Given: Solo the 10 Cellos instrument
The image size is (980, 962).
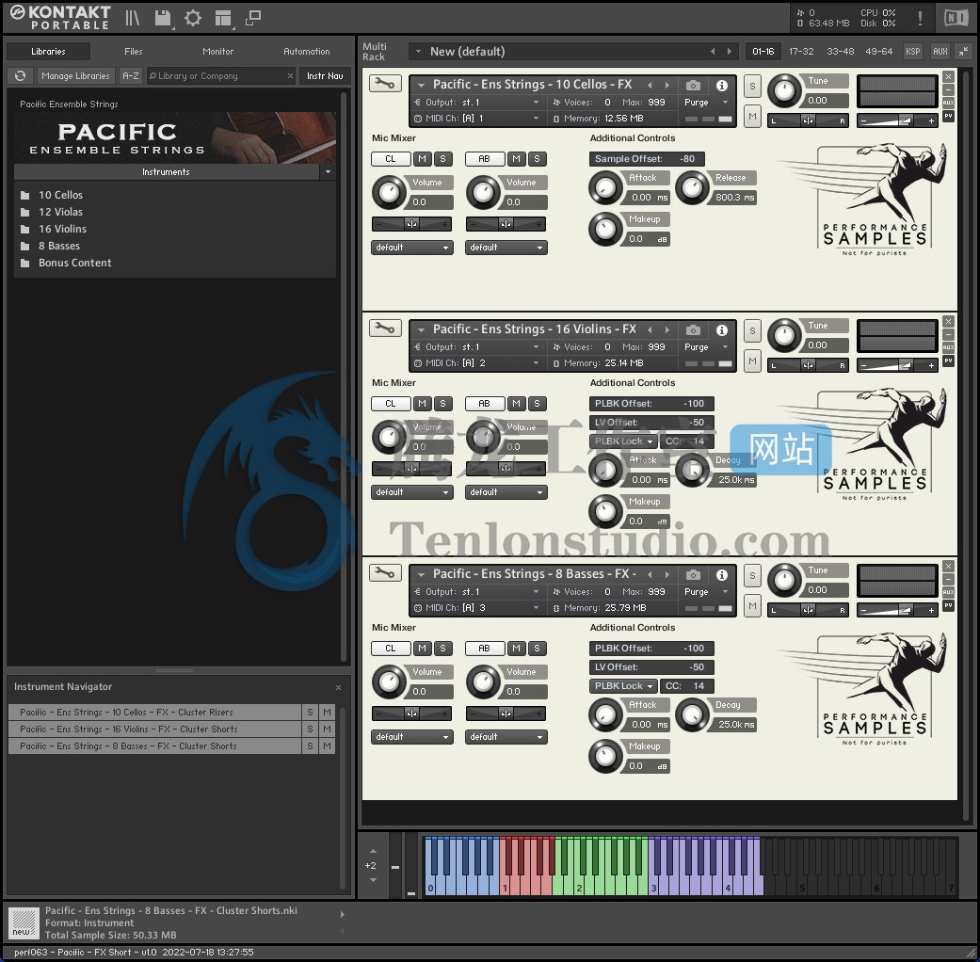Looking at the screenshot, I should click(752, 87).
